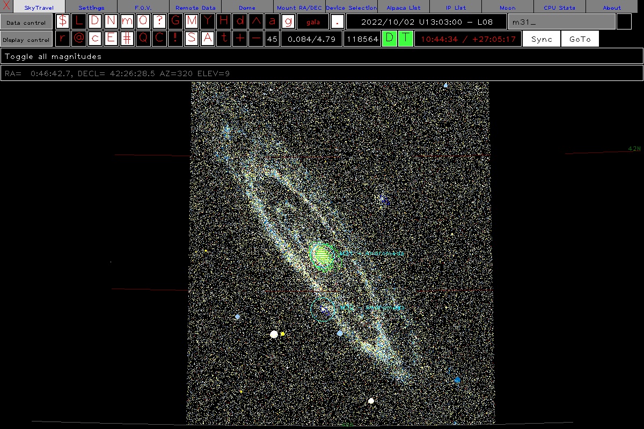644x429 pixels.
Task: Toggle the highlighted S display button
Action: tap(192, 39)
